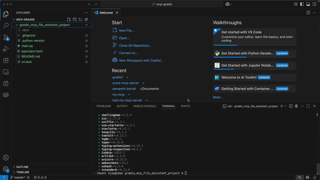The height and width of the screenshot is (180, 320).
Task: Open Copilot dropdown arrow in title bar
Action: pos(231,4)
